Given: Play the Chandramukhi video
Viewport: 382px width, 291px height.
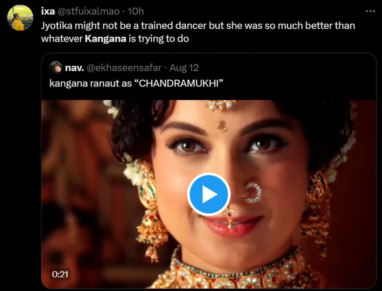Looking at the screenshot, I should (209, 194).
